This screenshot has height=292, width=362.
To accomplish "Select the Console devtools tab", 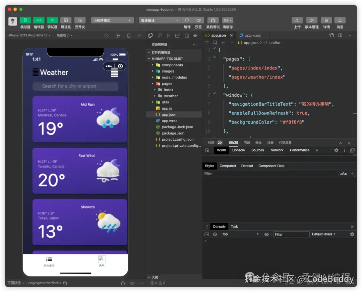I will pyautogui.click(x=239, y=150).
